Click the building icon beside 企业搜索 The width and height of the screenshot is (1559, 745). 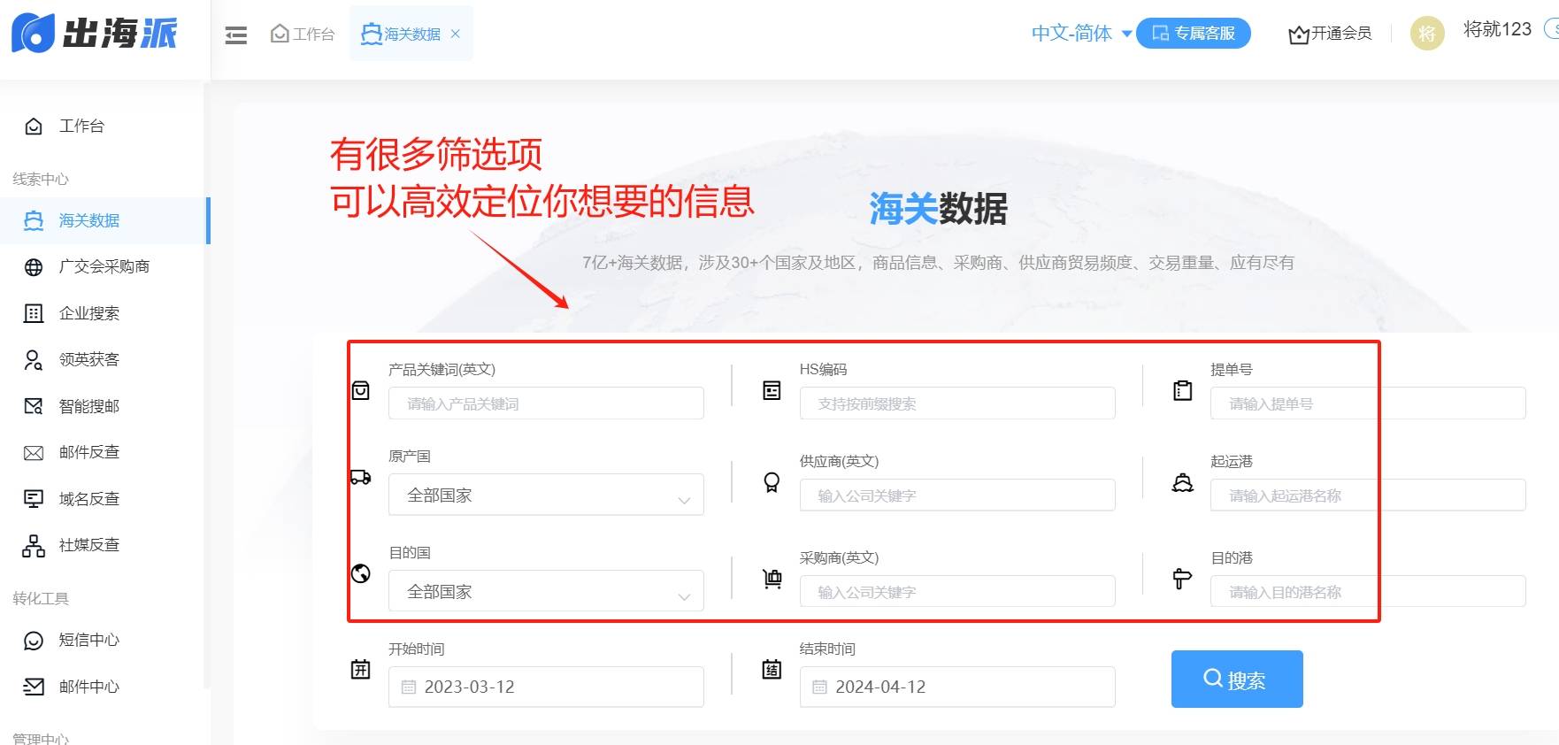coord(34,313)
